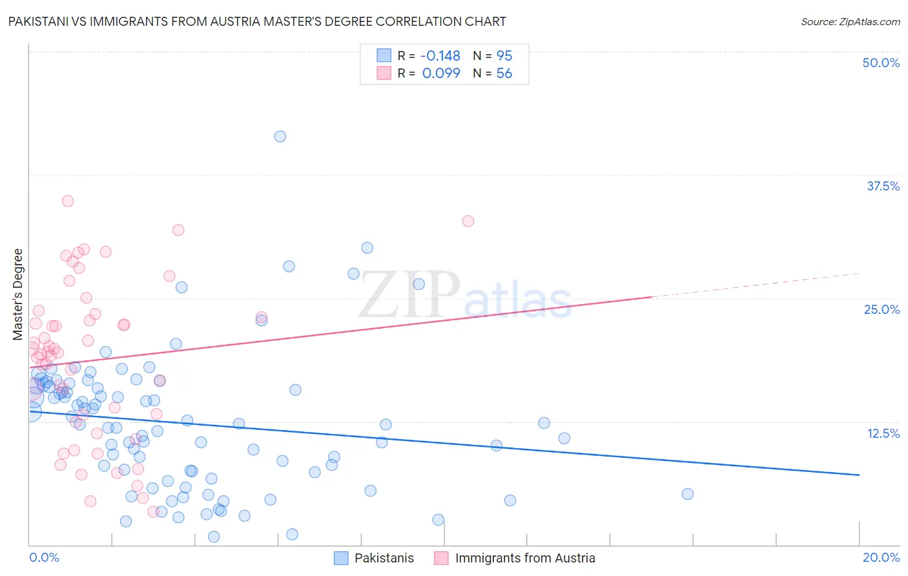
Task: Click the 12.5% y-axis tick label
Action: tap(883, 433)
